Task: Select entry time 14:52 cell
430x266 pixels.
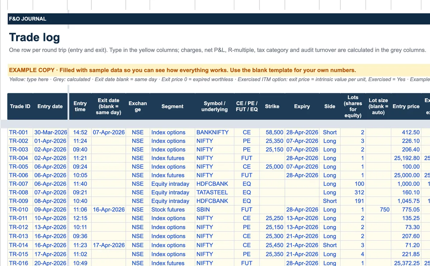Action: tap(80, 132)
